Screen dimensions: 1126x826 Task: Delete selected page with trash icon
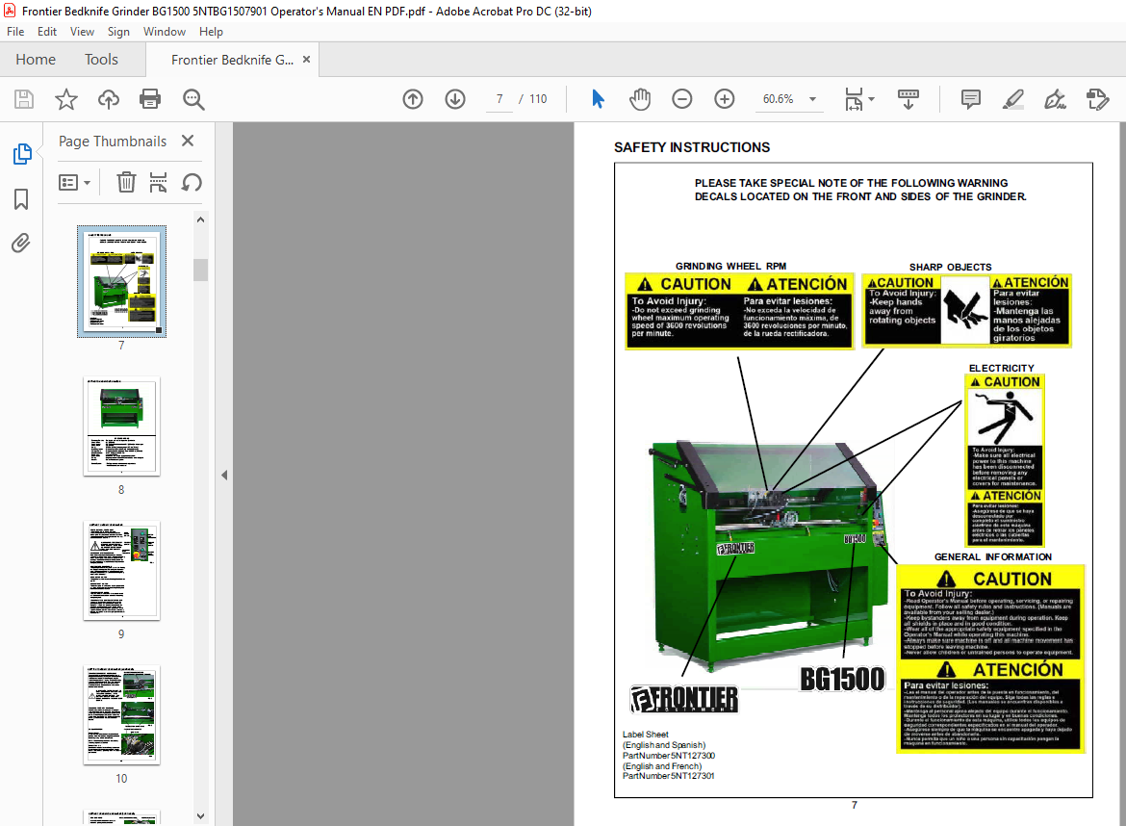(126, 183)
